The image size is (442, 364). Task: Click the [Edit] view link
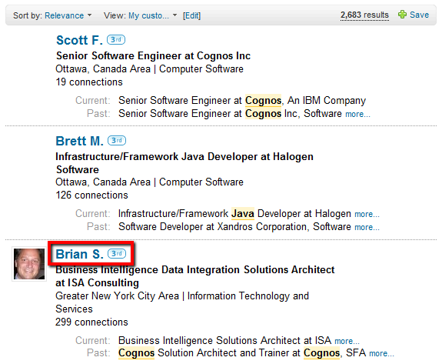point(191,15)
